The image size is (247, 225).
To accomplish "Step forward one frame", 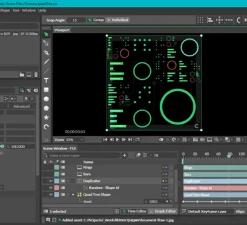I will tap(123, 139).
